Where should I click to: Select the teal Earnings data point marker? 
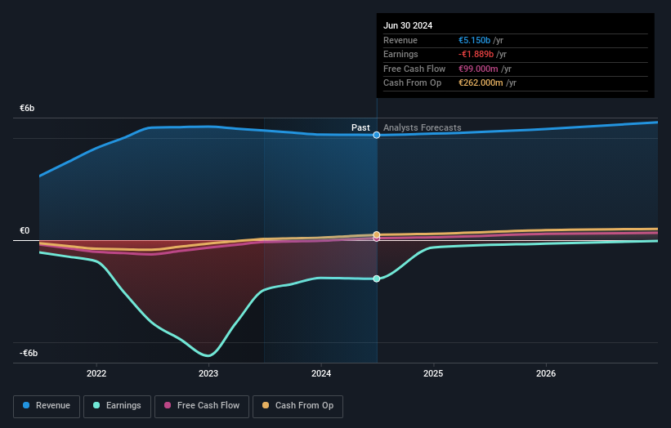coord(377,279)
